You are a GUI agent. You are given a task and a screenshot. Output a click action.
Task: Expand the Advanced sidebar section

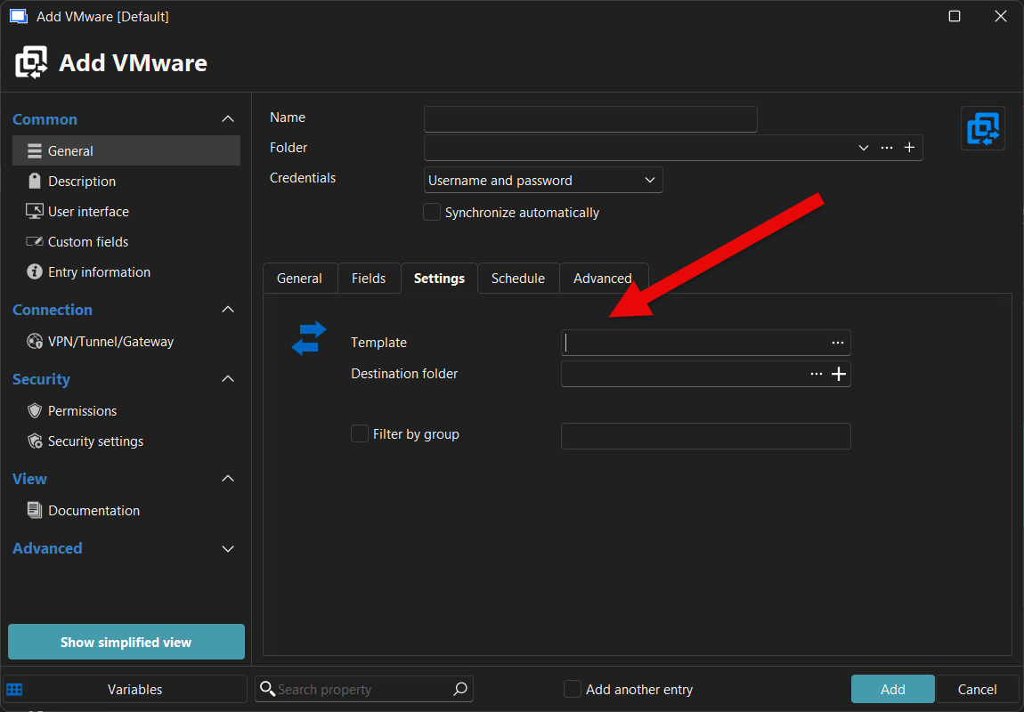click(x=228, y=549)
